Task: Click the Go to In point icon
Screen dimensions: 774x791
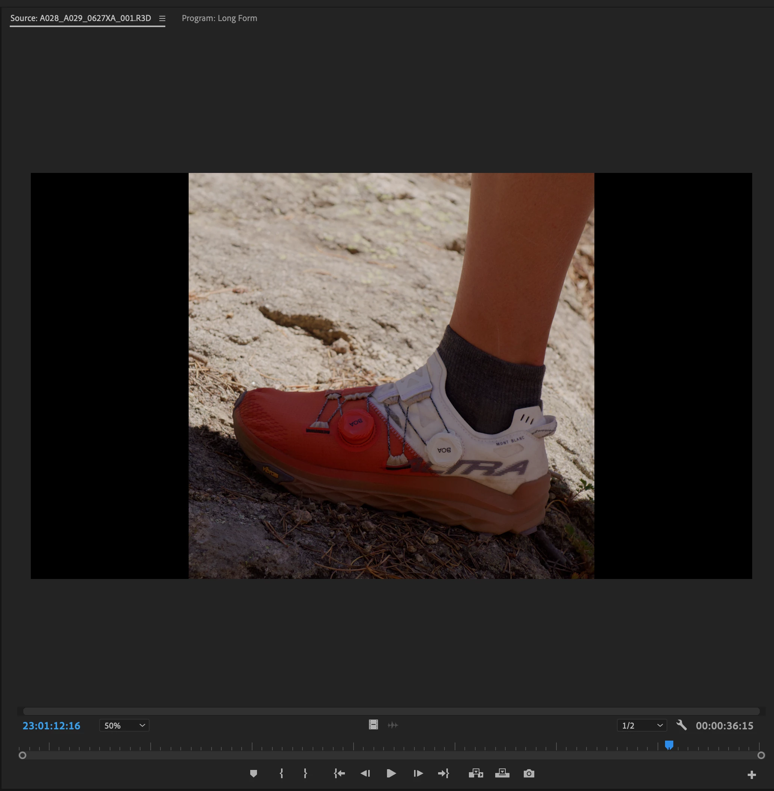Action: click(339, 773)
